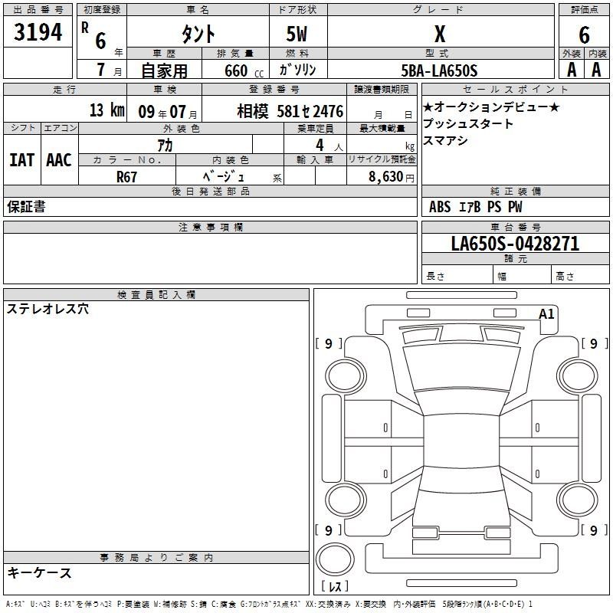Click the fuel type "ガソリン"
Viewport: 613px width, 613px height.
click(297, 70)
